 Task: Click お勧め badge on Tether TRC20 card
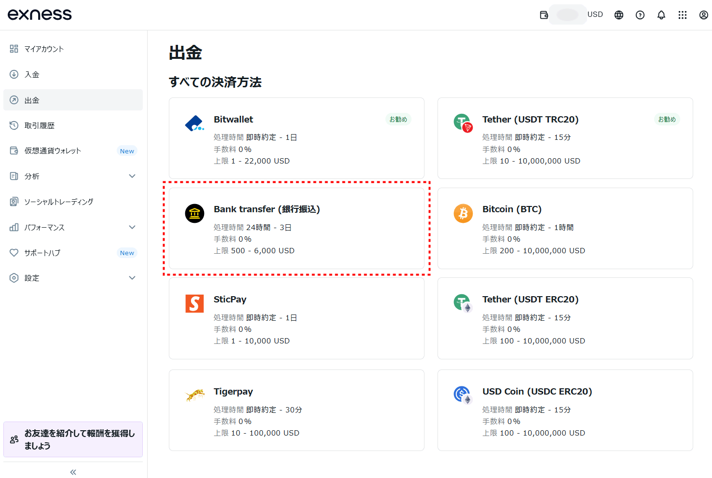tap(667, 119)
